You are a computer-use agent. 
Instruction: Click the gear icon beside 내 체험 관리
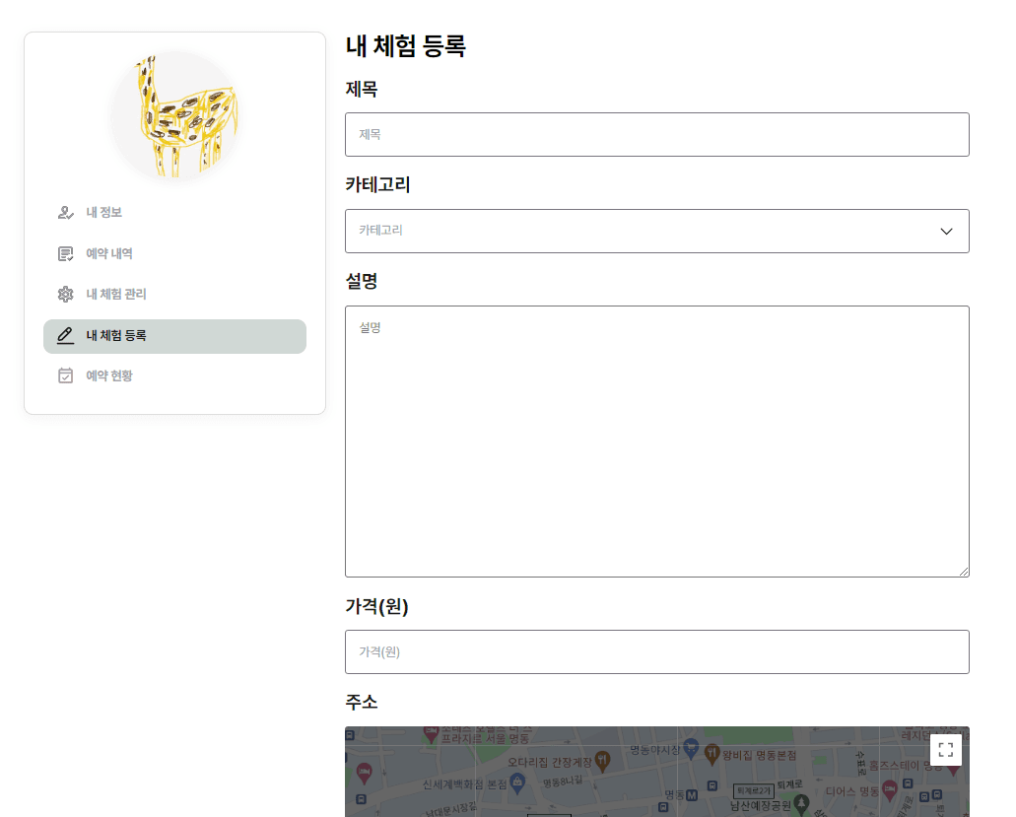point(64,294)
